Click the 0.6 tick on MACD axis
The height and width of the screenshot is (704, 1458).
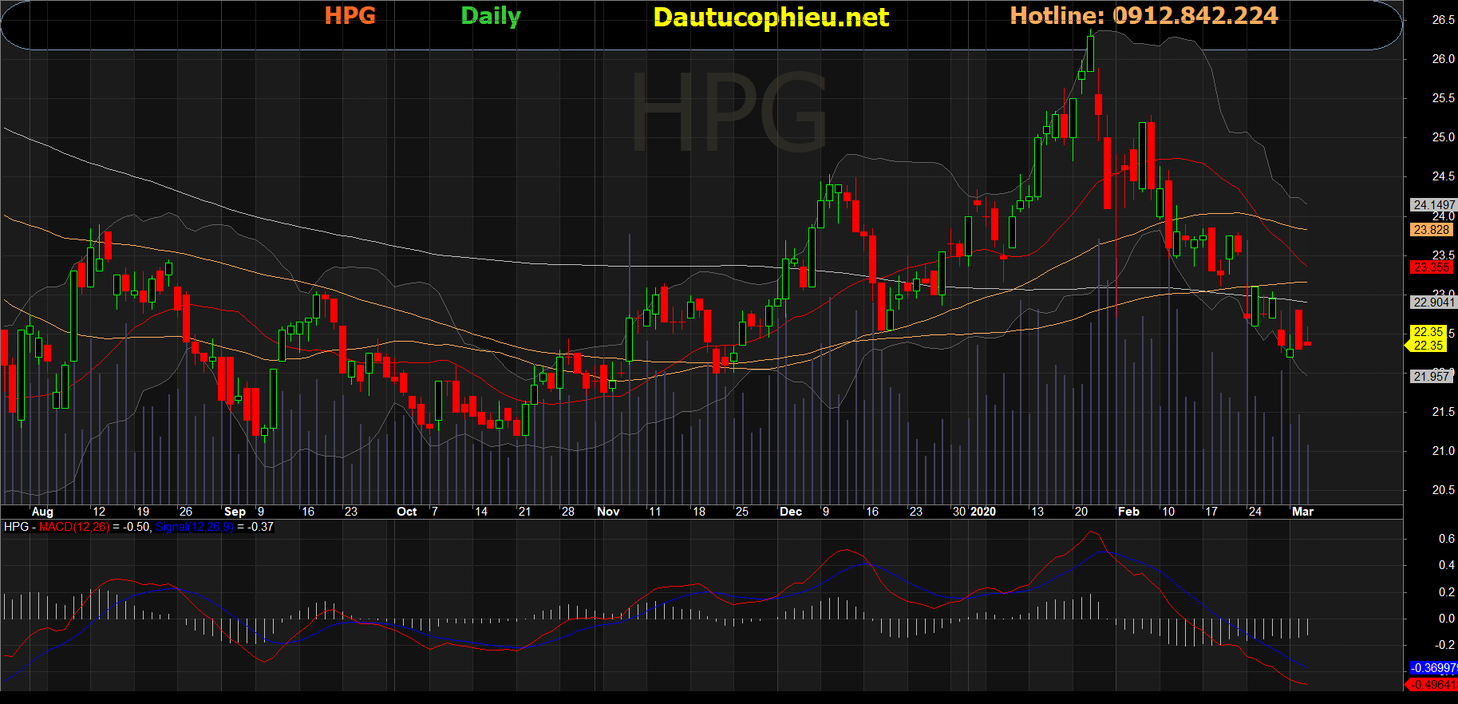[1446, 539]
